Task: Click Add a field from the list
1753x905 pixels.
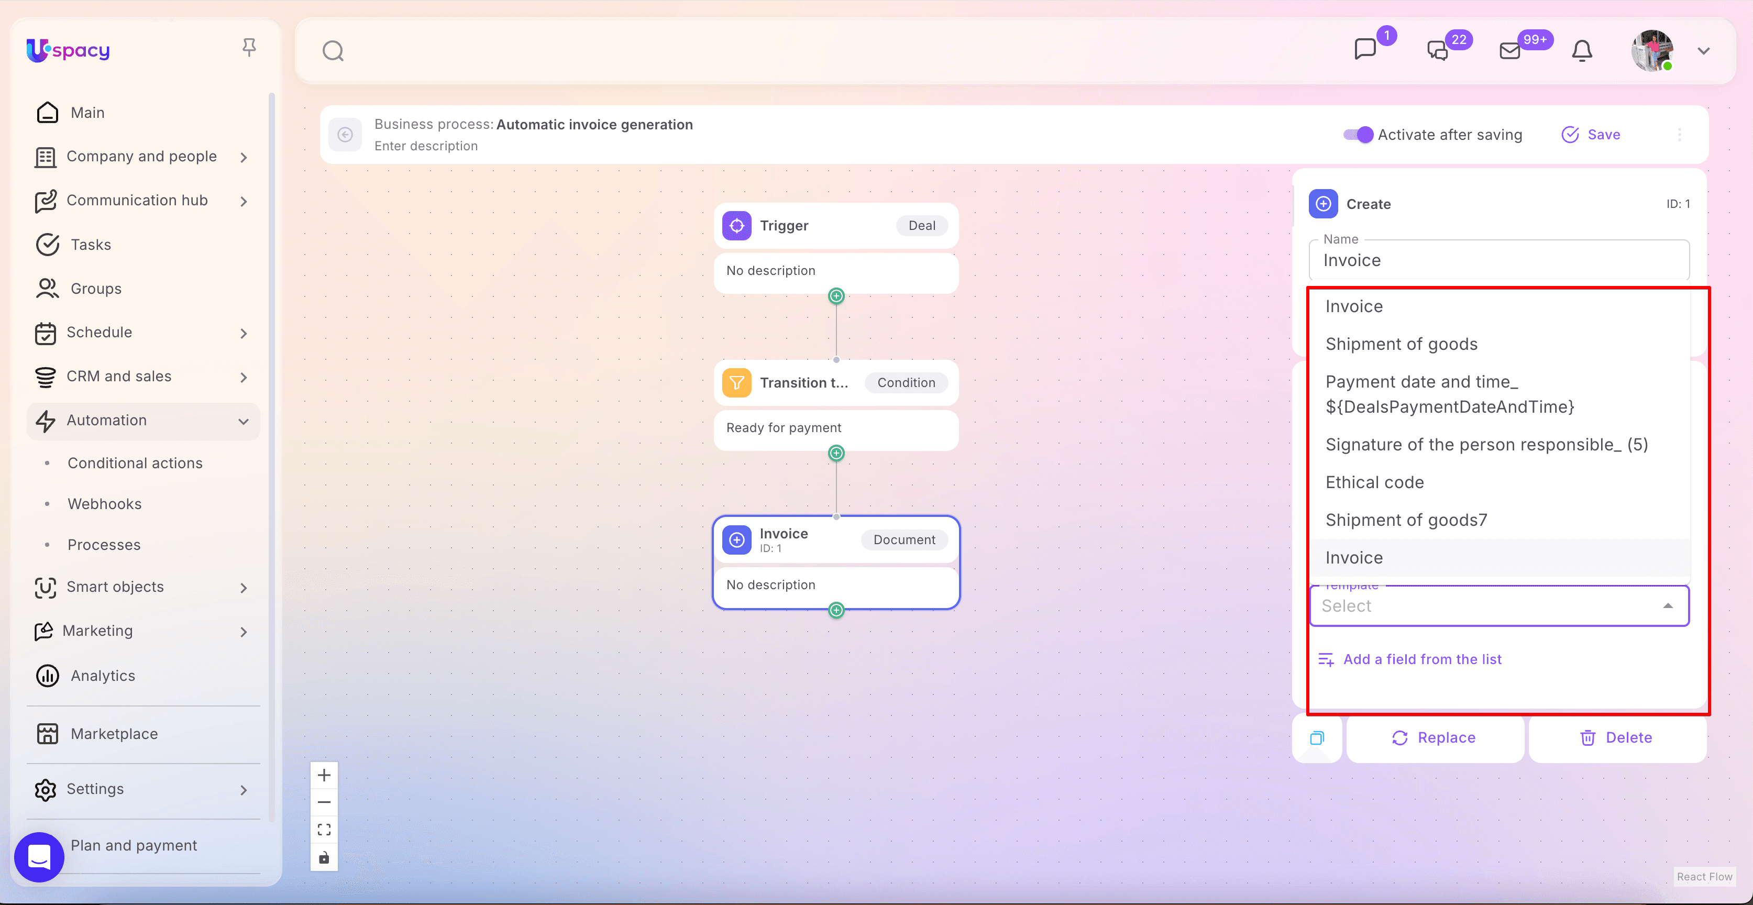Action: click(x=1410, y=659)
